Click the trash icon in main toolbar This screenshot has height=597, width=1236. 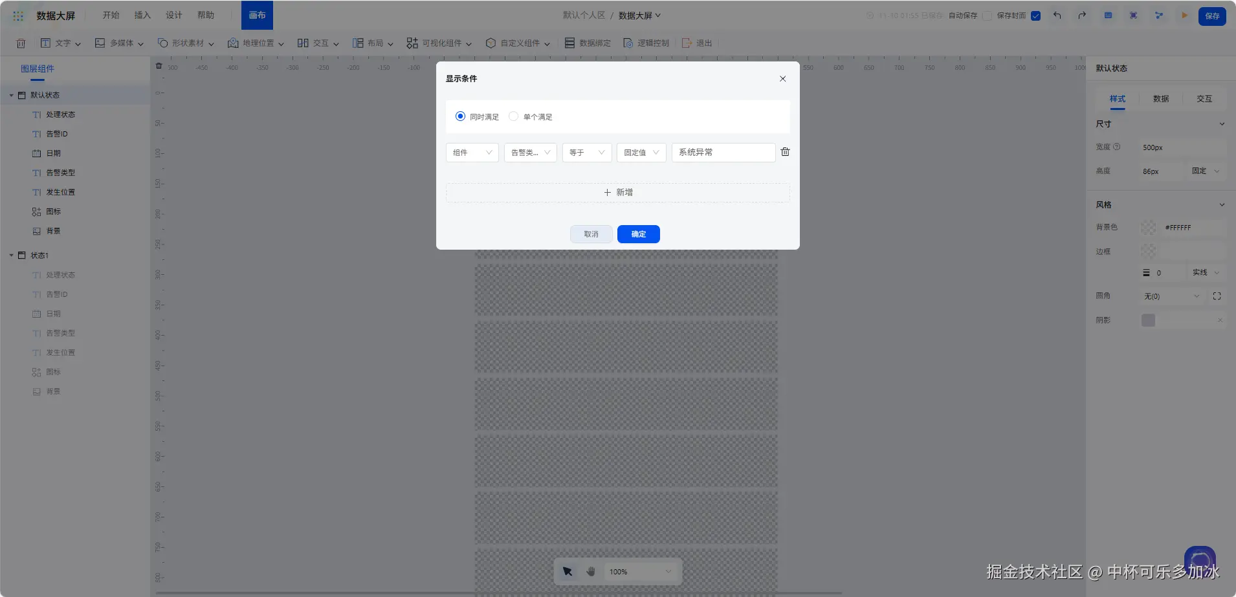[x=21, y=43]
